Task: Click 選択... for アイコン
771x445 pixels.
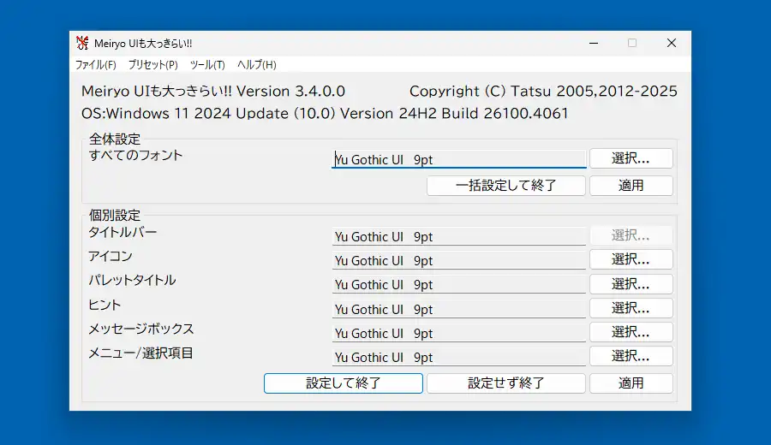Action: pos(631,259)
